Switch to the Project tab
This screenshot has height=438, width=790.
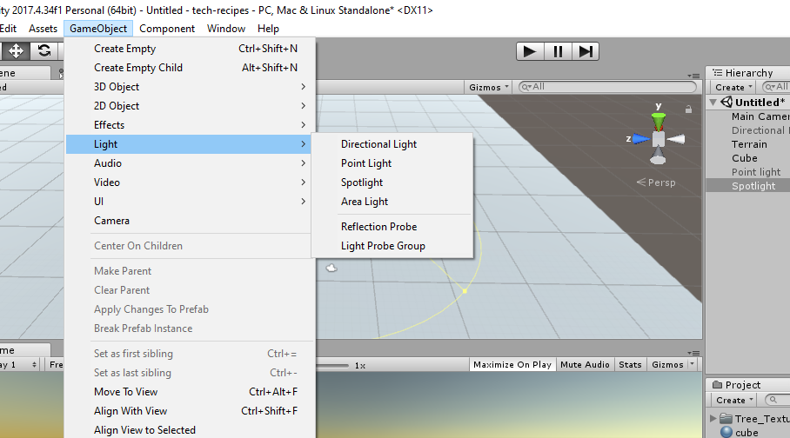749,385
